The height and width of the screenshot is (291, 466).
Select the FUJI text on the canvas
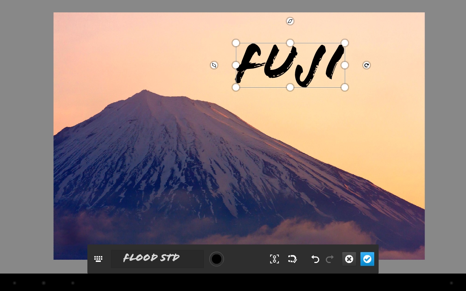click(x=290, y=65)
